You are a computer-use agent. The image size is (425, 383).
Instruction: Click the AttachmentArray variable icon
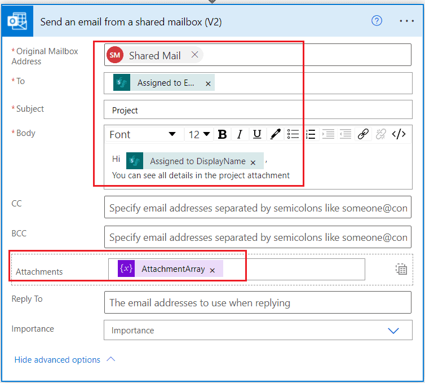tap(126, 268)
